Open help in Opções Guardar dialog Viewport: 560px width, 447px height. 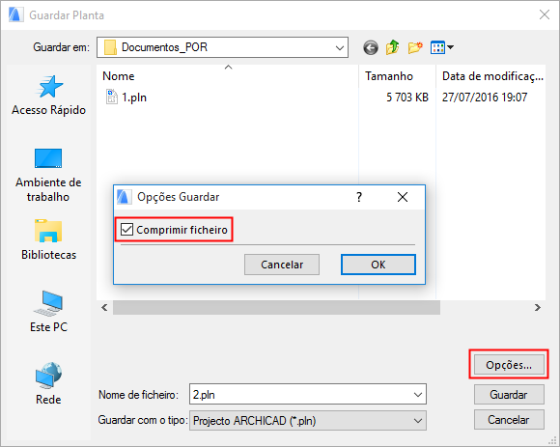coord(359,197)
